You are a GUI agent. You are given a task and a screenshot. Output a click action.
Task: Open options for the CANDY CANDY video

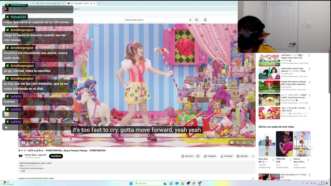pyautogui.click(x=309, y=95)
